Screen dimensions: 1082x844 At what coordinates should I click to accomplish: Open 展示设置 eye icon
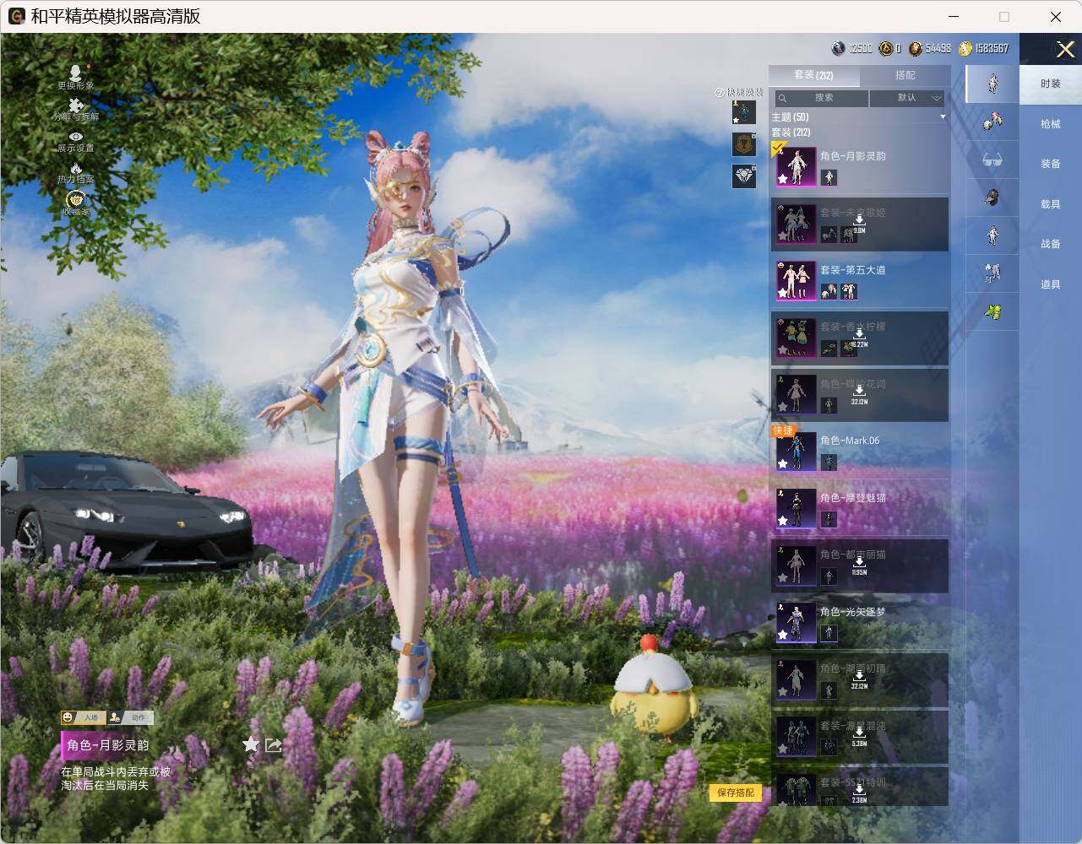(x=76, y=137)
